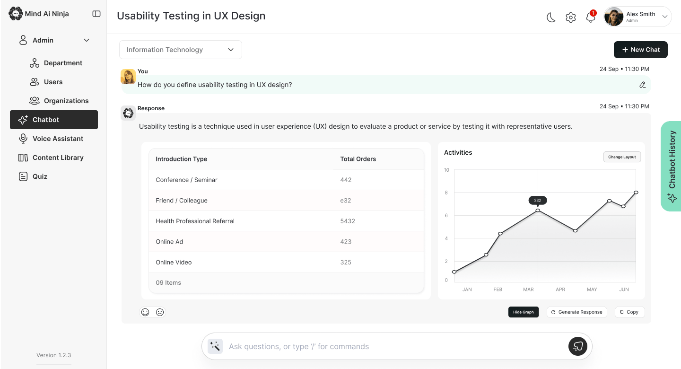Image resolution: width=681 pixels, height=369 pixels.
Task: Click the Organizations group icon
Action: click(35, 101)
